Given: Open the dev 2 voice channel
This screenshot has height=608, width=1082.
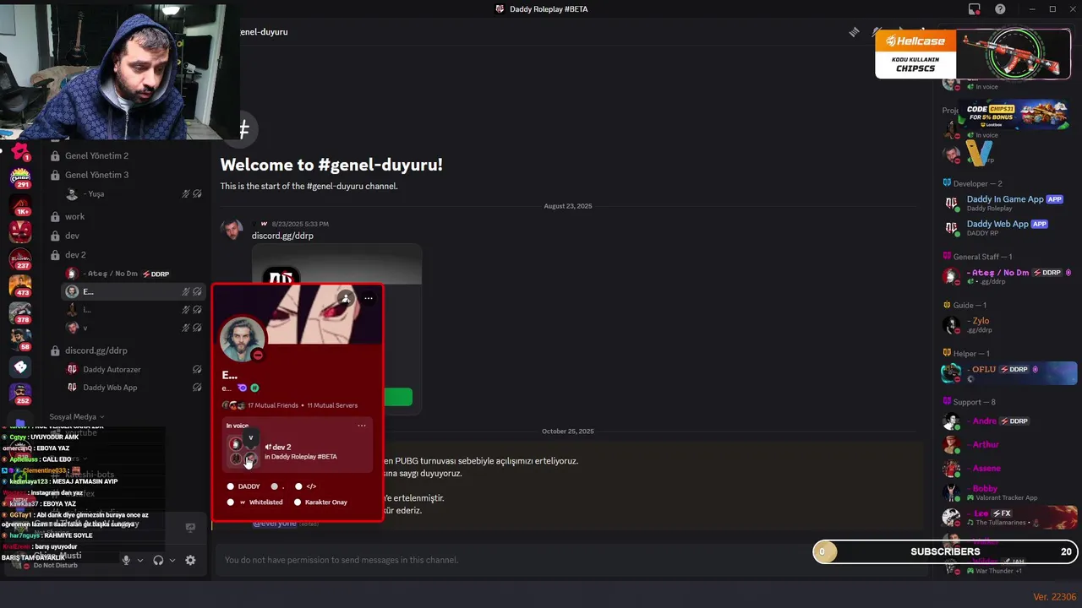Looking at the screenshot, I should coord(127,254).
